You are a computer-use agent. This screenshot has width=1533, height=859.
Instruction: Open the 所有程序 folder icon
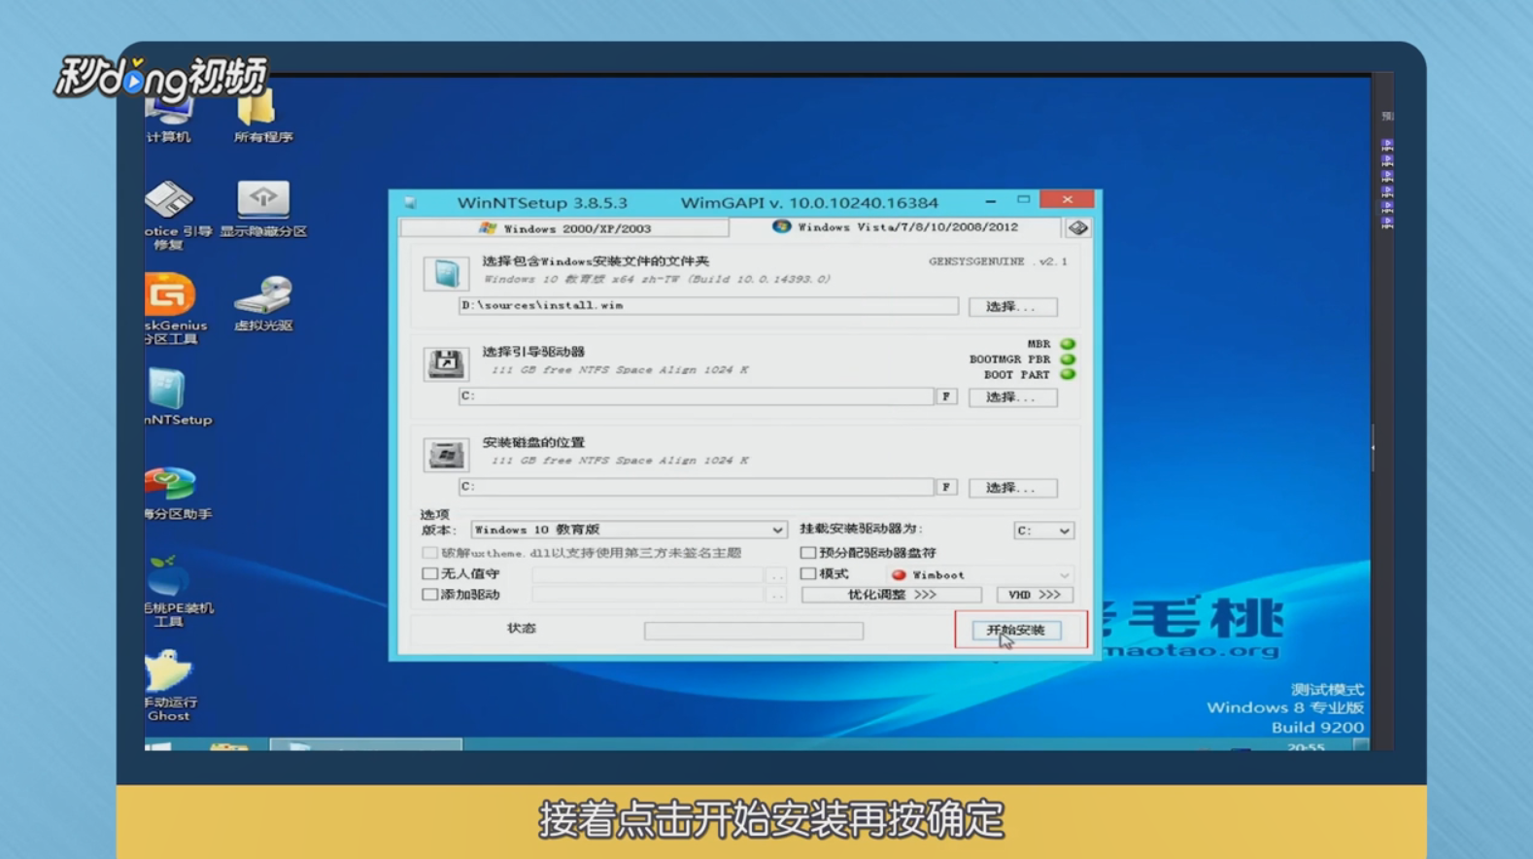pos(262,118)
